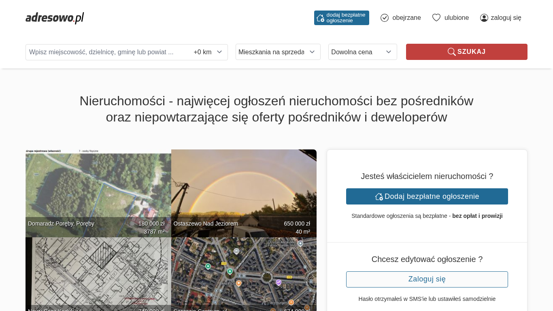The height and width of the screenshot is (311, 553).
Task: Click the house icon in top header button
Action: pos(320,18)
